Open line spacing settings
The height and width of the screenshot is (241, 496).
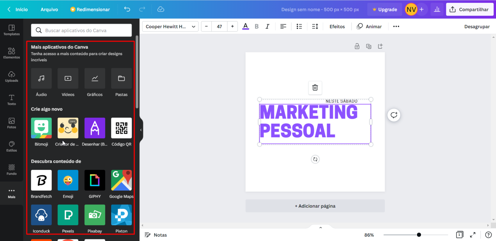click(315, 26)
